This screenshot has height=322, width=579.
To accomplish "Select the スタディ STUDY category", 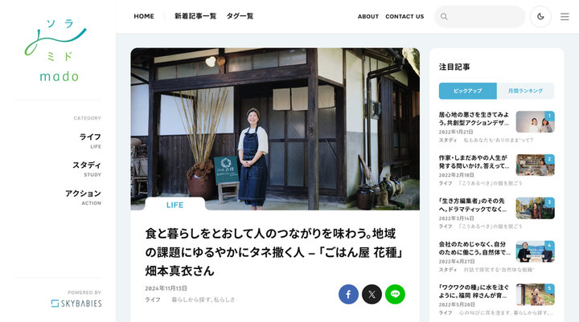I will [86, 169].
